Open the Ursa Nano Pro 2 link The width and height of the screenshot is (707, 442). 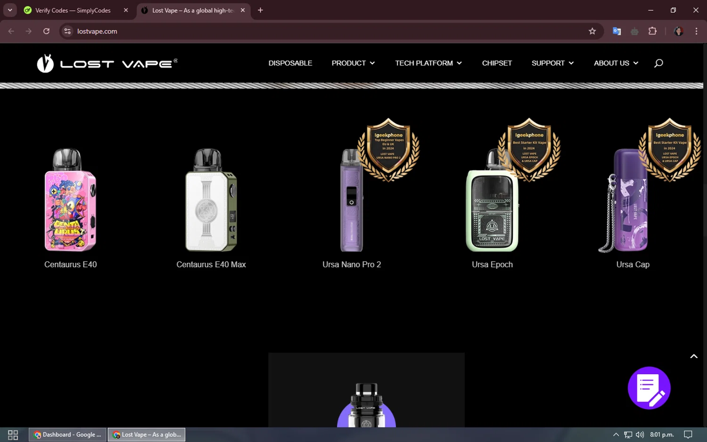click(x=352, y=265)
